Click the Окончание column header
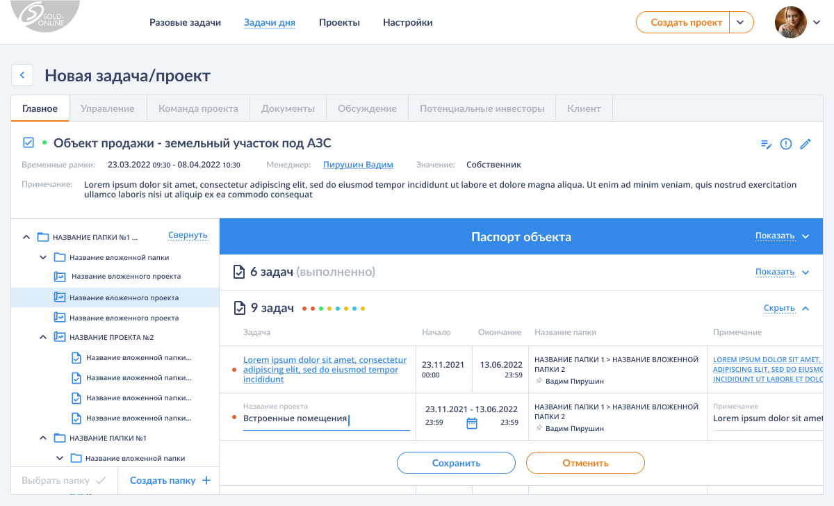The image size is (834, 506). point(500,332)
